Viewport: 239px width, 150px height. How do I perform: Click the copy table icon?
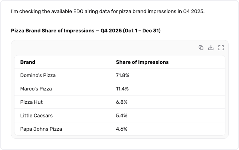[x=201, y=48]
